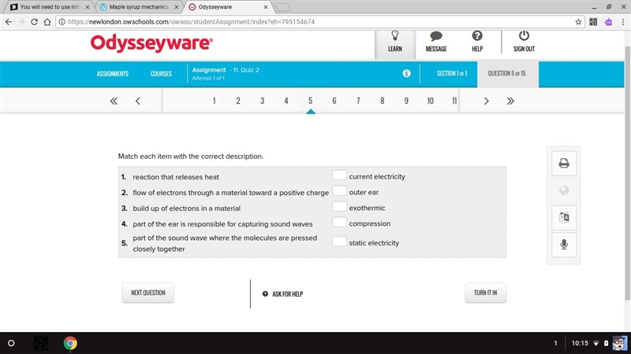Viewport: 631px width, 354px height.
Task: Click Question 5 of 15 indicator
Action: [x=506, y=73]
